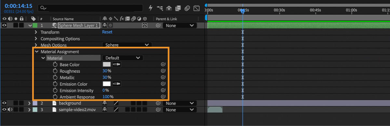
Task: Collapse the Material property group
Action: click(x=43, y=58)
